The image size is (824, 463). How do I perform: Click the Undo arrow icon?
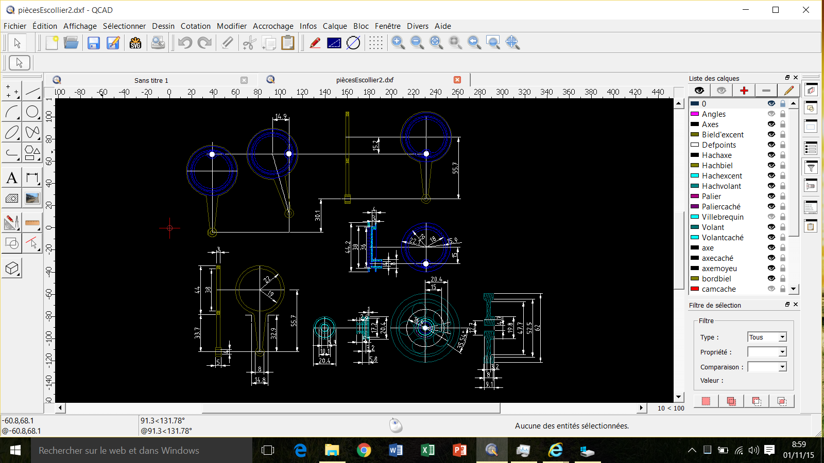point(185,43)
